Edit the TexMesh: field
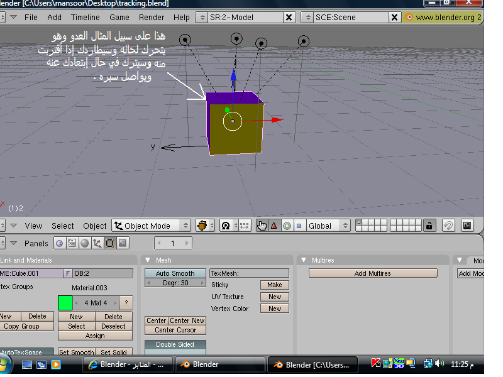 [249, 273]
